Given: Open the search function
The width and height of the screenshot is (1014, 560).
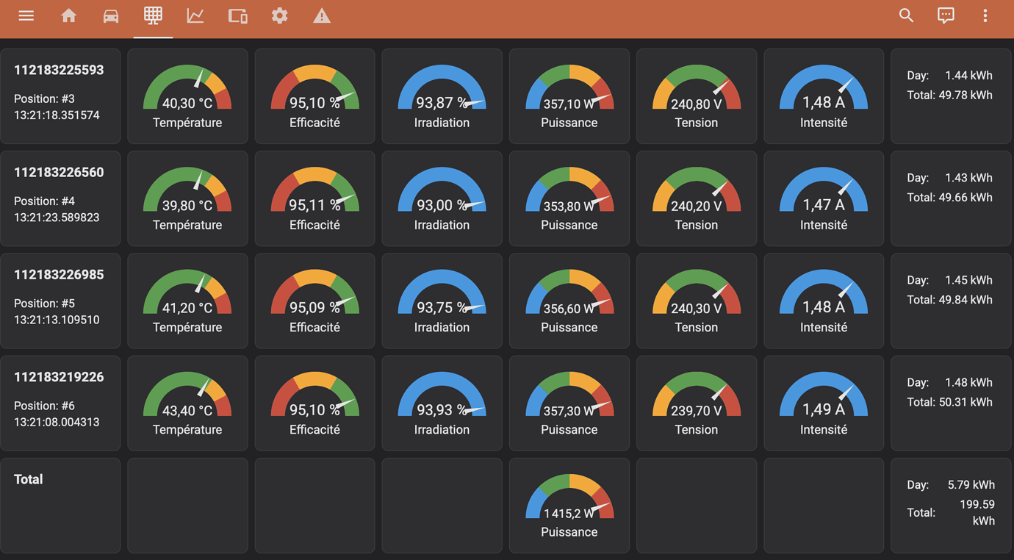Looking at the screenshot, I should click(x=906, y=15).
